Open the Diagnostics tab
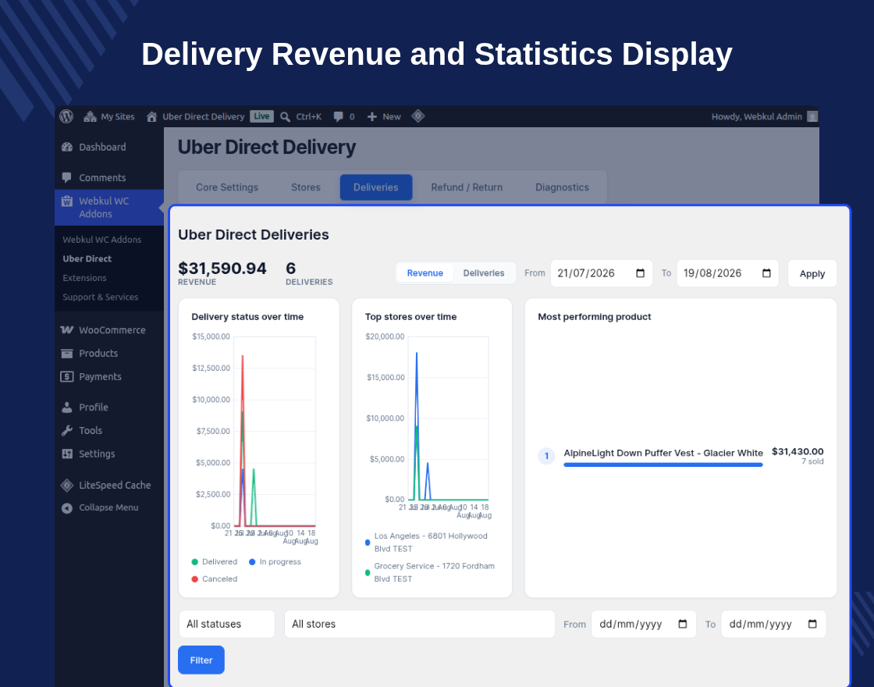874x687 pixels. tap(562, 187)
